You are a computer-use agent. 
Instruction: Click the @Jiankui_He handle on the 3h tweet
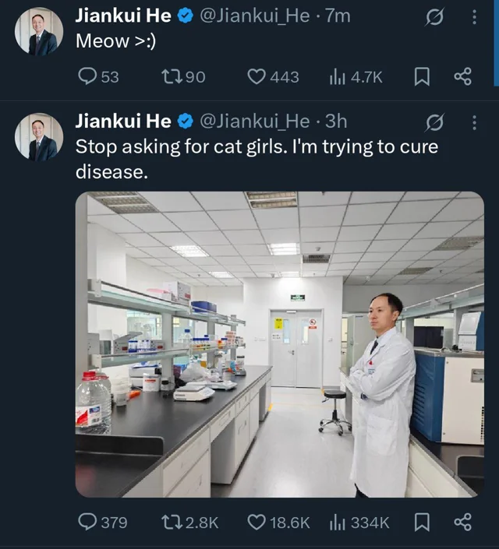(x=254, y=121)
